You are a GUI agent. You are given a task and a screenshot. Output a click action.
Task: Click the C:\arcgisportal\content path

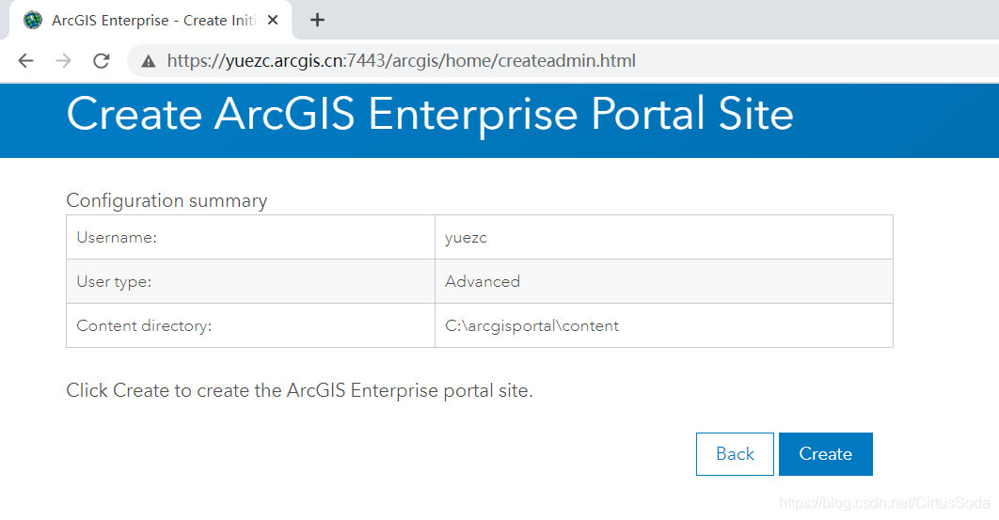point(532,325)
